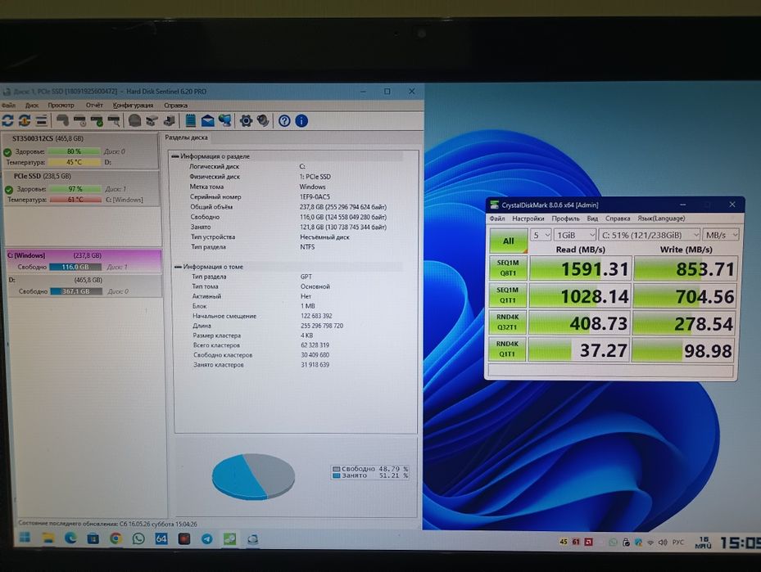Image resolution: width=761 pixels, height=572 pixels.
Task: Open the Отчёт menu
Action: tap(95, 106)
